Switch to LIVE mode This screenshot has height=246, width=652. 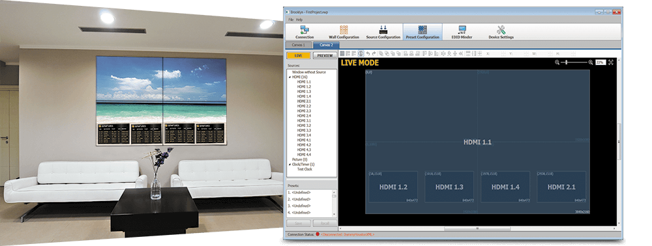pos(298,55)
